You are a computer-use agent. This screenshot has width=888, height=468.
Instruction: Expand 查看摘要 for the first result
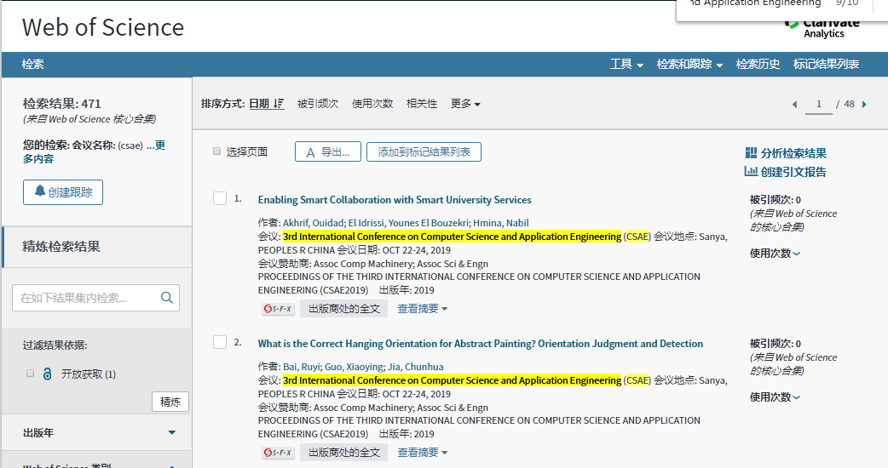click(422, 309)
